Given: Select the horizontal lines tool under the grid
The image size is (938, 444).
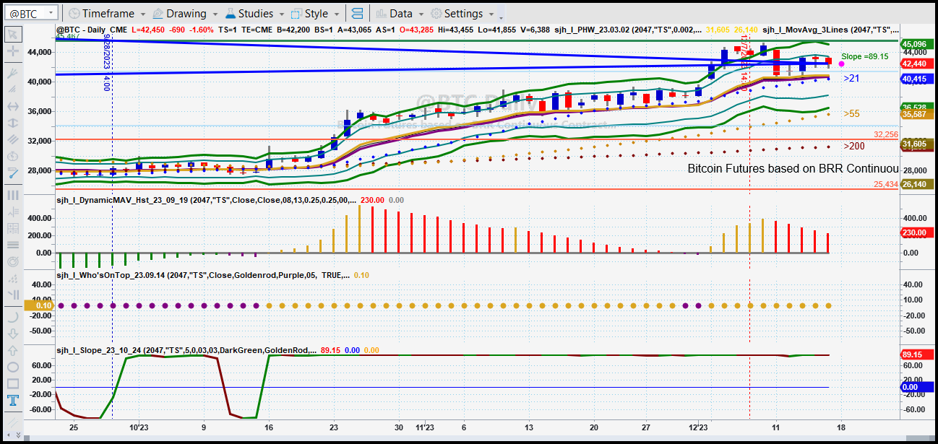Looking at the screenshot, I should click(13, 245).
